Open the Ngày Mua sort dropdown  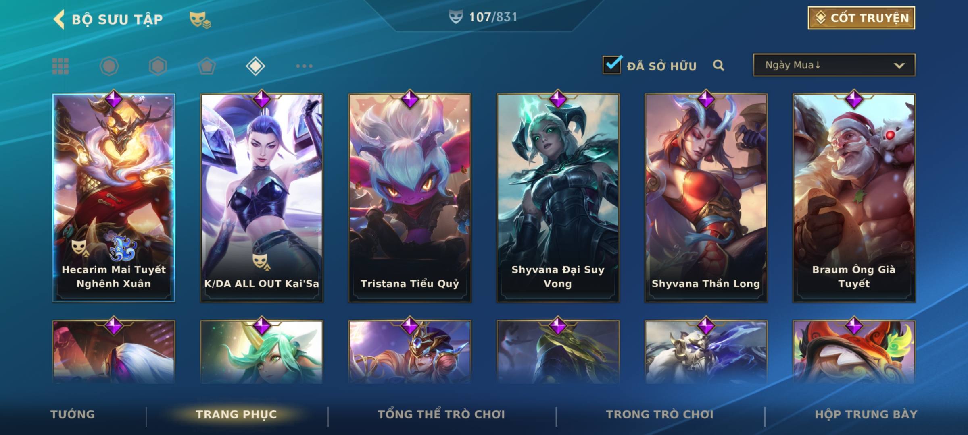tap(834, 65)
